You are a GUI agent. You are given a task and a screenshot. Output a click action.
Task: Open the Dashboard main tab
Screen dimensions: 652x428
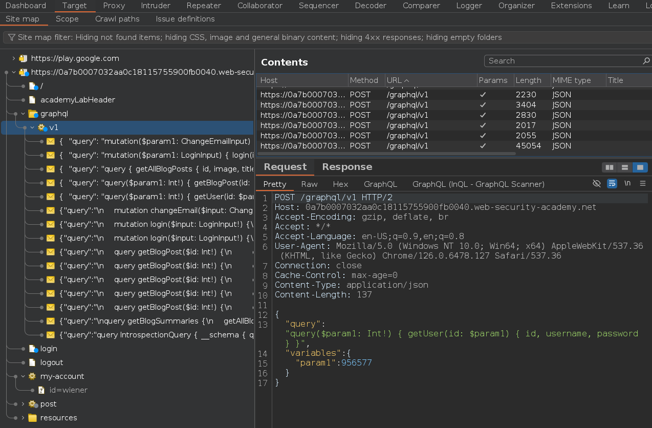[26, 6]
